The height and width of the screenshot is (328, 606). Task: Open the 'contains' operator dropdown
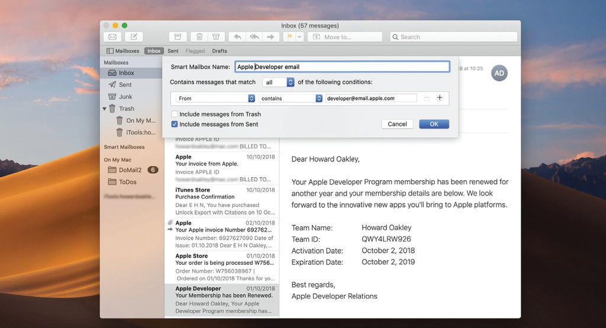coord(290,98)
